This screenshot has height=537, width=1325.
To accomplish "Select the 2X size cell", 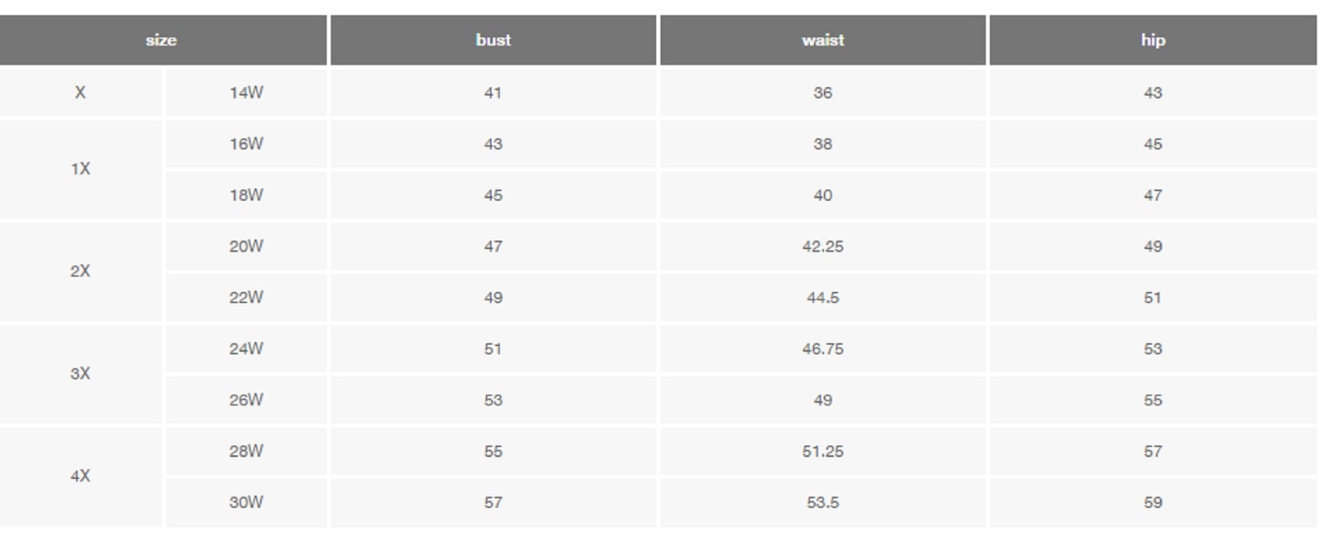I will (80, 271).
